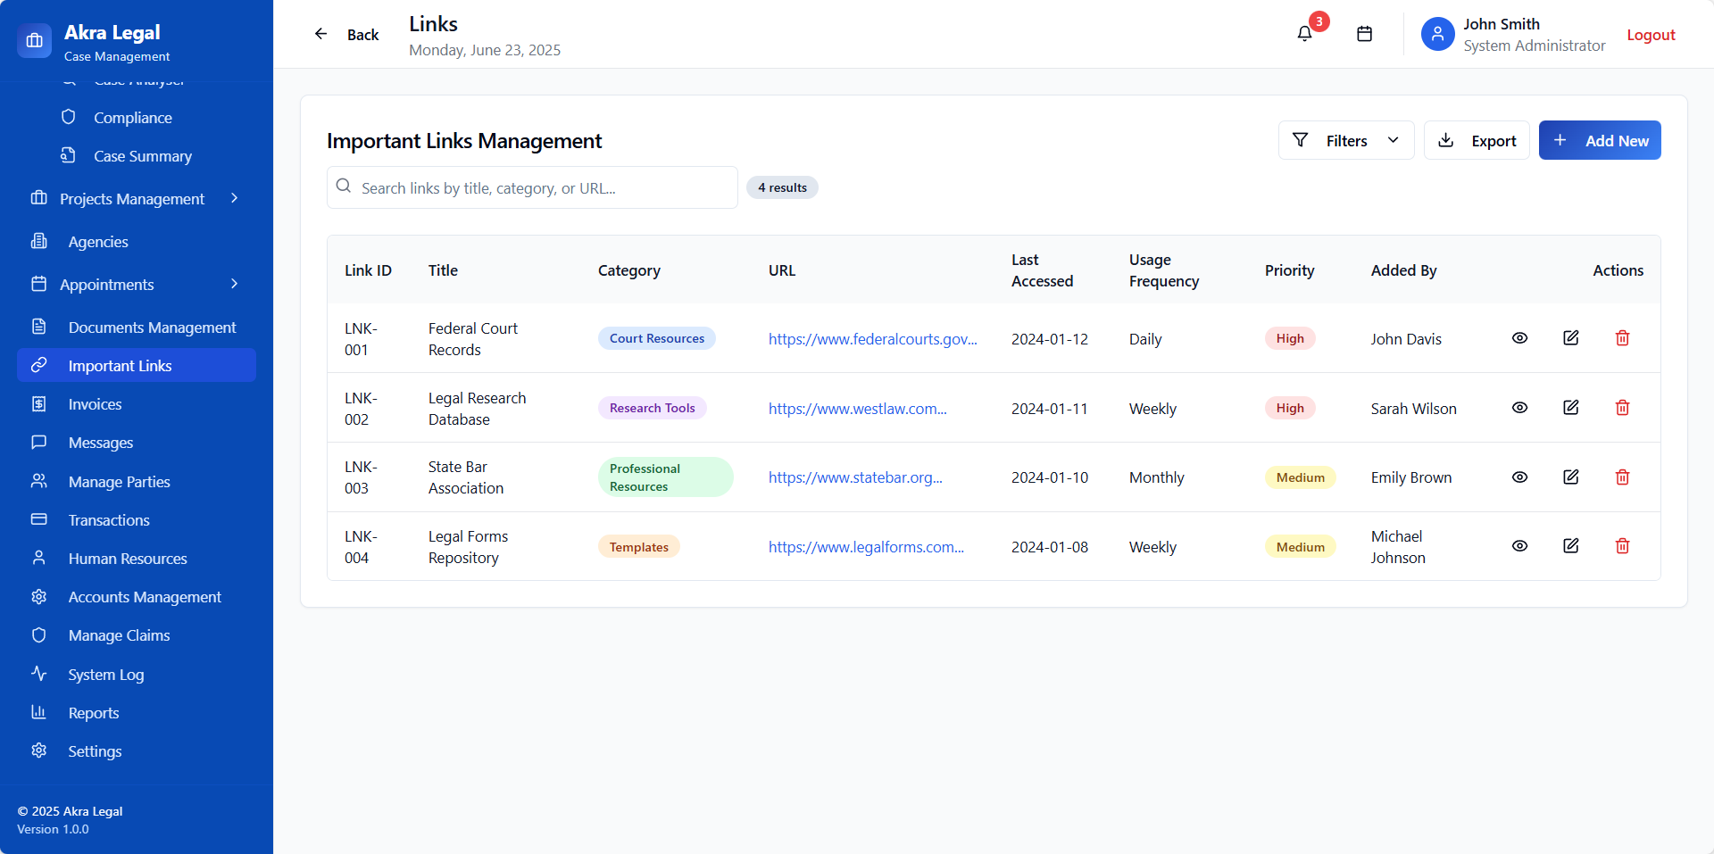Click the calendar icon in header

coord(1364,34)
